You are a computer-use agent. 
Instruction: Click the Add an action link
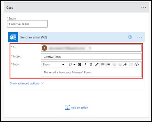(80, 108)
